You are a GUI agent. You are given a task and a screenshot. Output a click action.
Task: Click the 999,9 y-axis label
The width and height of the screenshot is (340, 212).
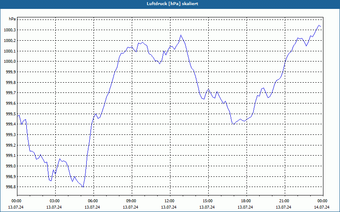pyautogui.click(x=11, y=72)
